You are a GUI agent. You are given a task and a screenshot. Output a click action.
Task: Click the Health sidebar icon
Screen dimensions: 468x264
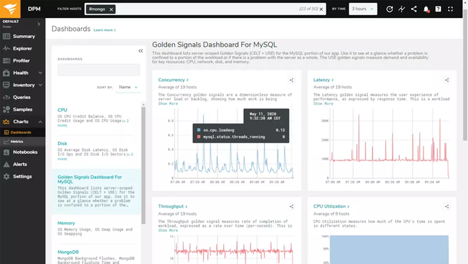tap(6, 73)
